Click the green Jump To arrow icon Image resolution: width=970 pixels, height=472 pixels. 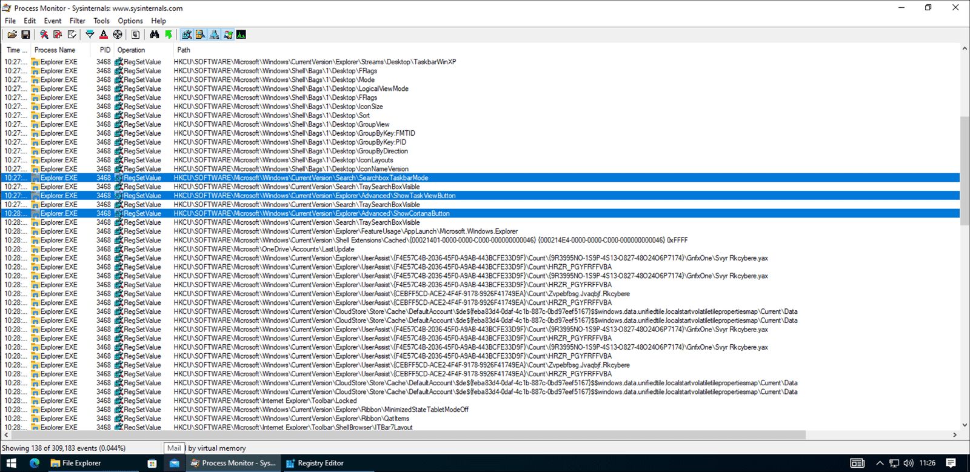pos(169,35)
